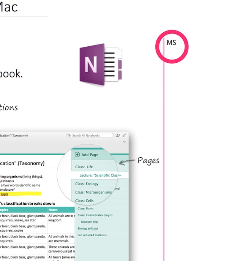Expand the ribbon chevron under the toolbar
Image resolution: width=243 pixels, height=261 pixels.
124,142
